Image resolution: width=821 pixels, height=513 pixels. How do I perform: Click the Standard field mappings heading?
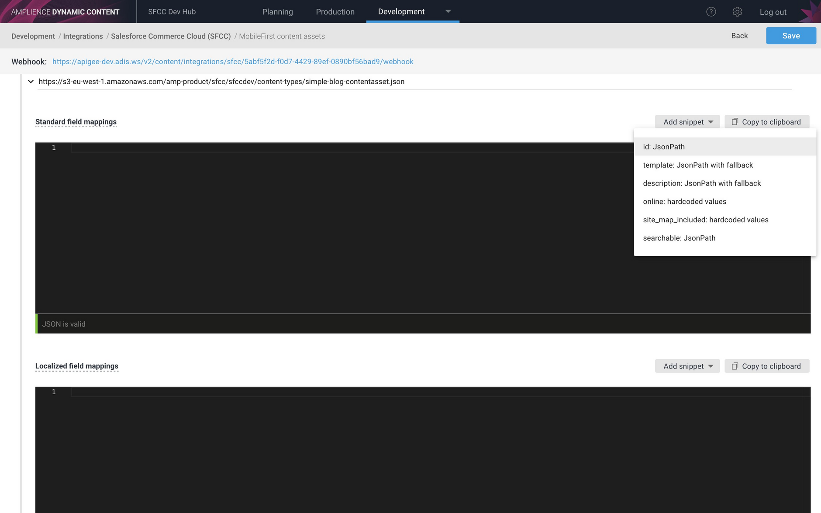coord(76,122)
